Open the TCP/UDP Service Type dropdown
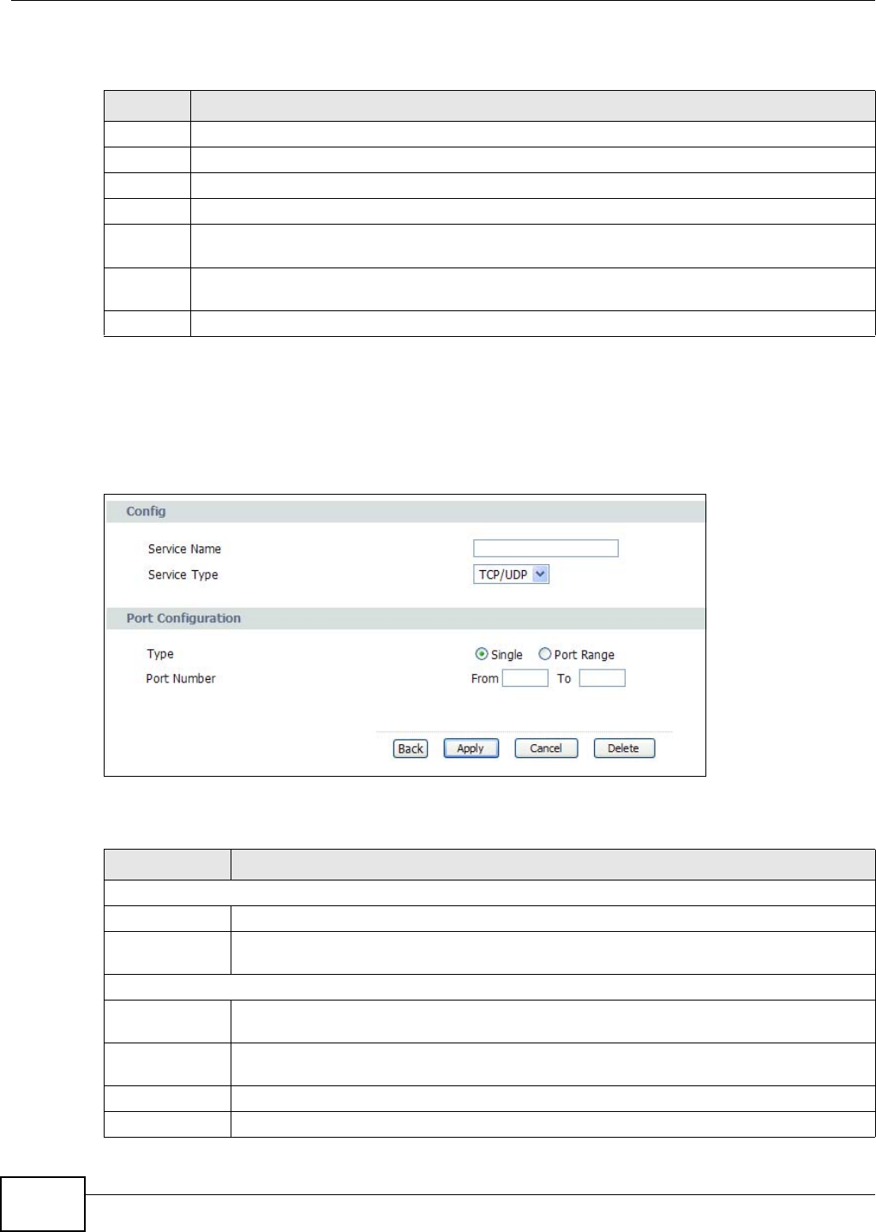The image size is (876, 1232). pos(511,574)
